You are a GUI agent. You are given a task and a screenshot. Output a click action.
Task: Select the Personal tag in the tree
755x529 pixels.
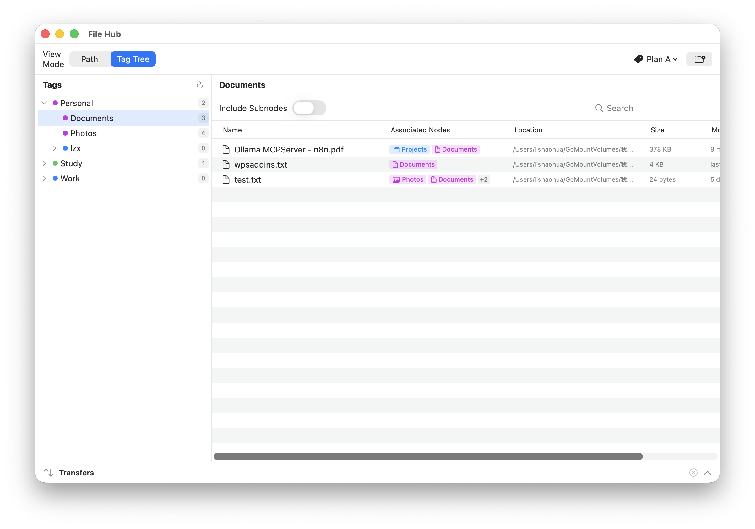pyautogui.click(x=123, y=103)
